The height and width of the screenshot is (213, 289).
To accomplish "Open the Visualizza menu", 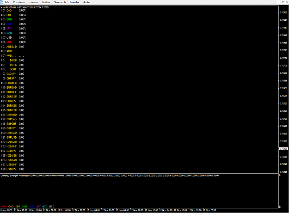I will (19, 2).
